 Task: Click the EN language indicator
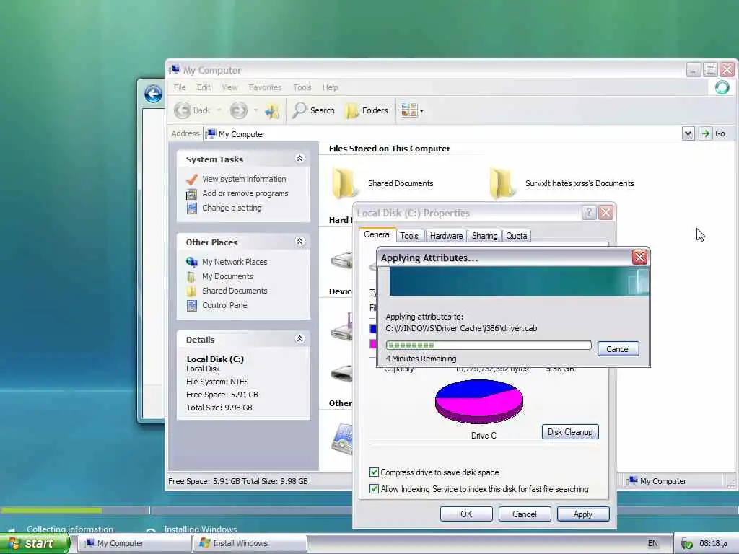(x=652, y=543)
